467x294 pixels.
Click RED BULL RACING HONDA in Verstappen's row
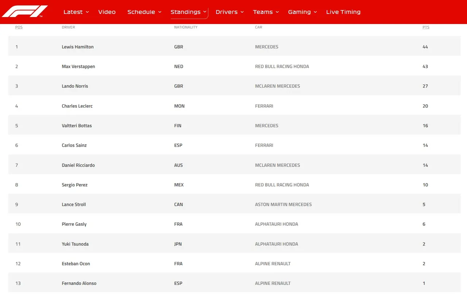(282, 66)
